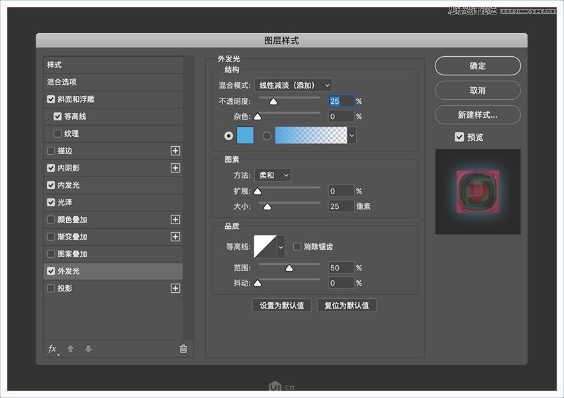Click the fx add-effect icon
The image size is (564, 398).
pos(52,349)
